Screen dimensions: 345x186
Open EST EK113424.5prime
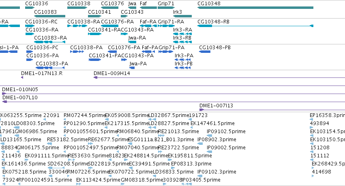[x=98, y=180]
